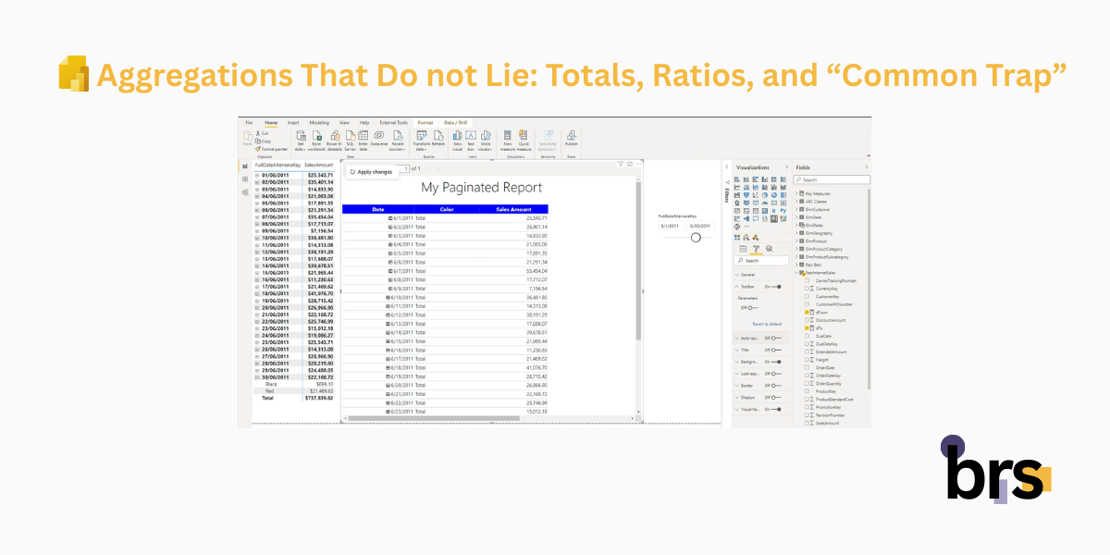
Task: Activate the Format painter
Action: coord(274,148)
